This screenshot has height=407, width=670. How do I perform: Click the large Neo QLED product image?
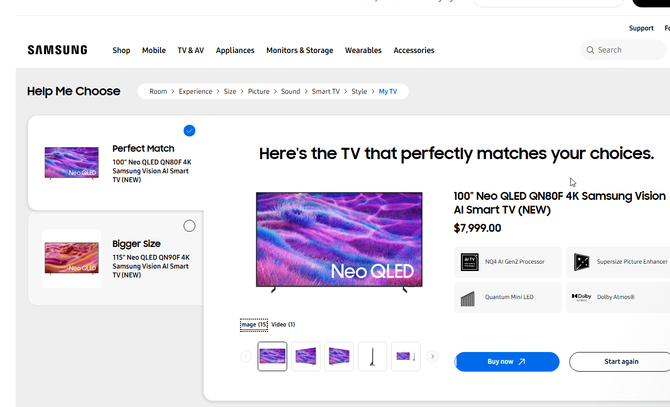[339, 242]
